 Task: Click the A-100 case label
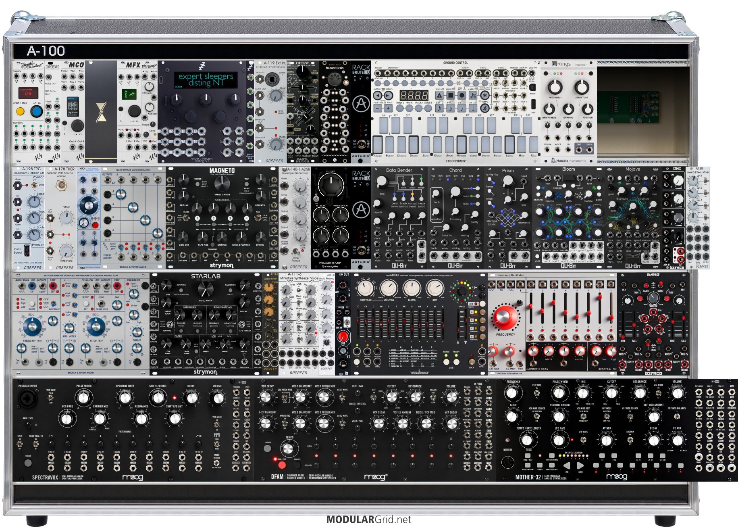tap(46, 51)
